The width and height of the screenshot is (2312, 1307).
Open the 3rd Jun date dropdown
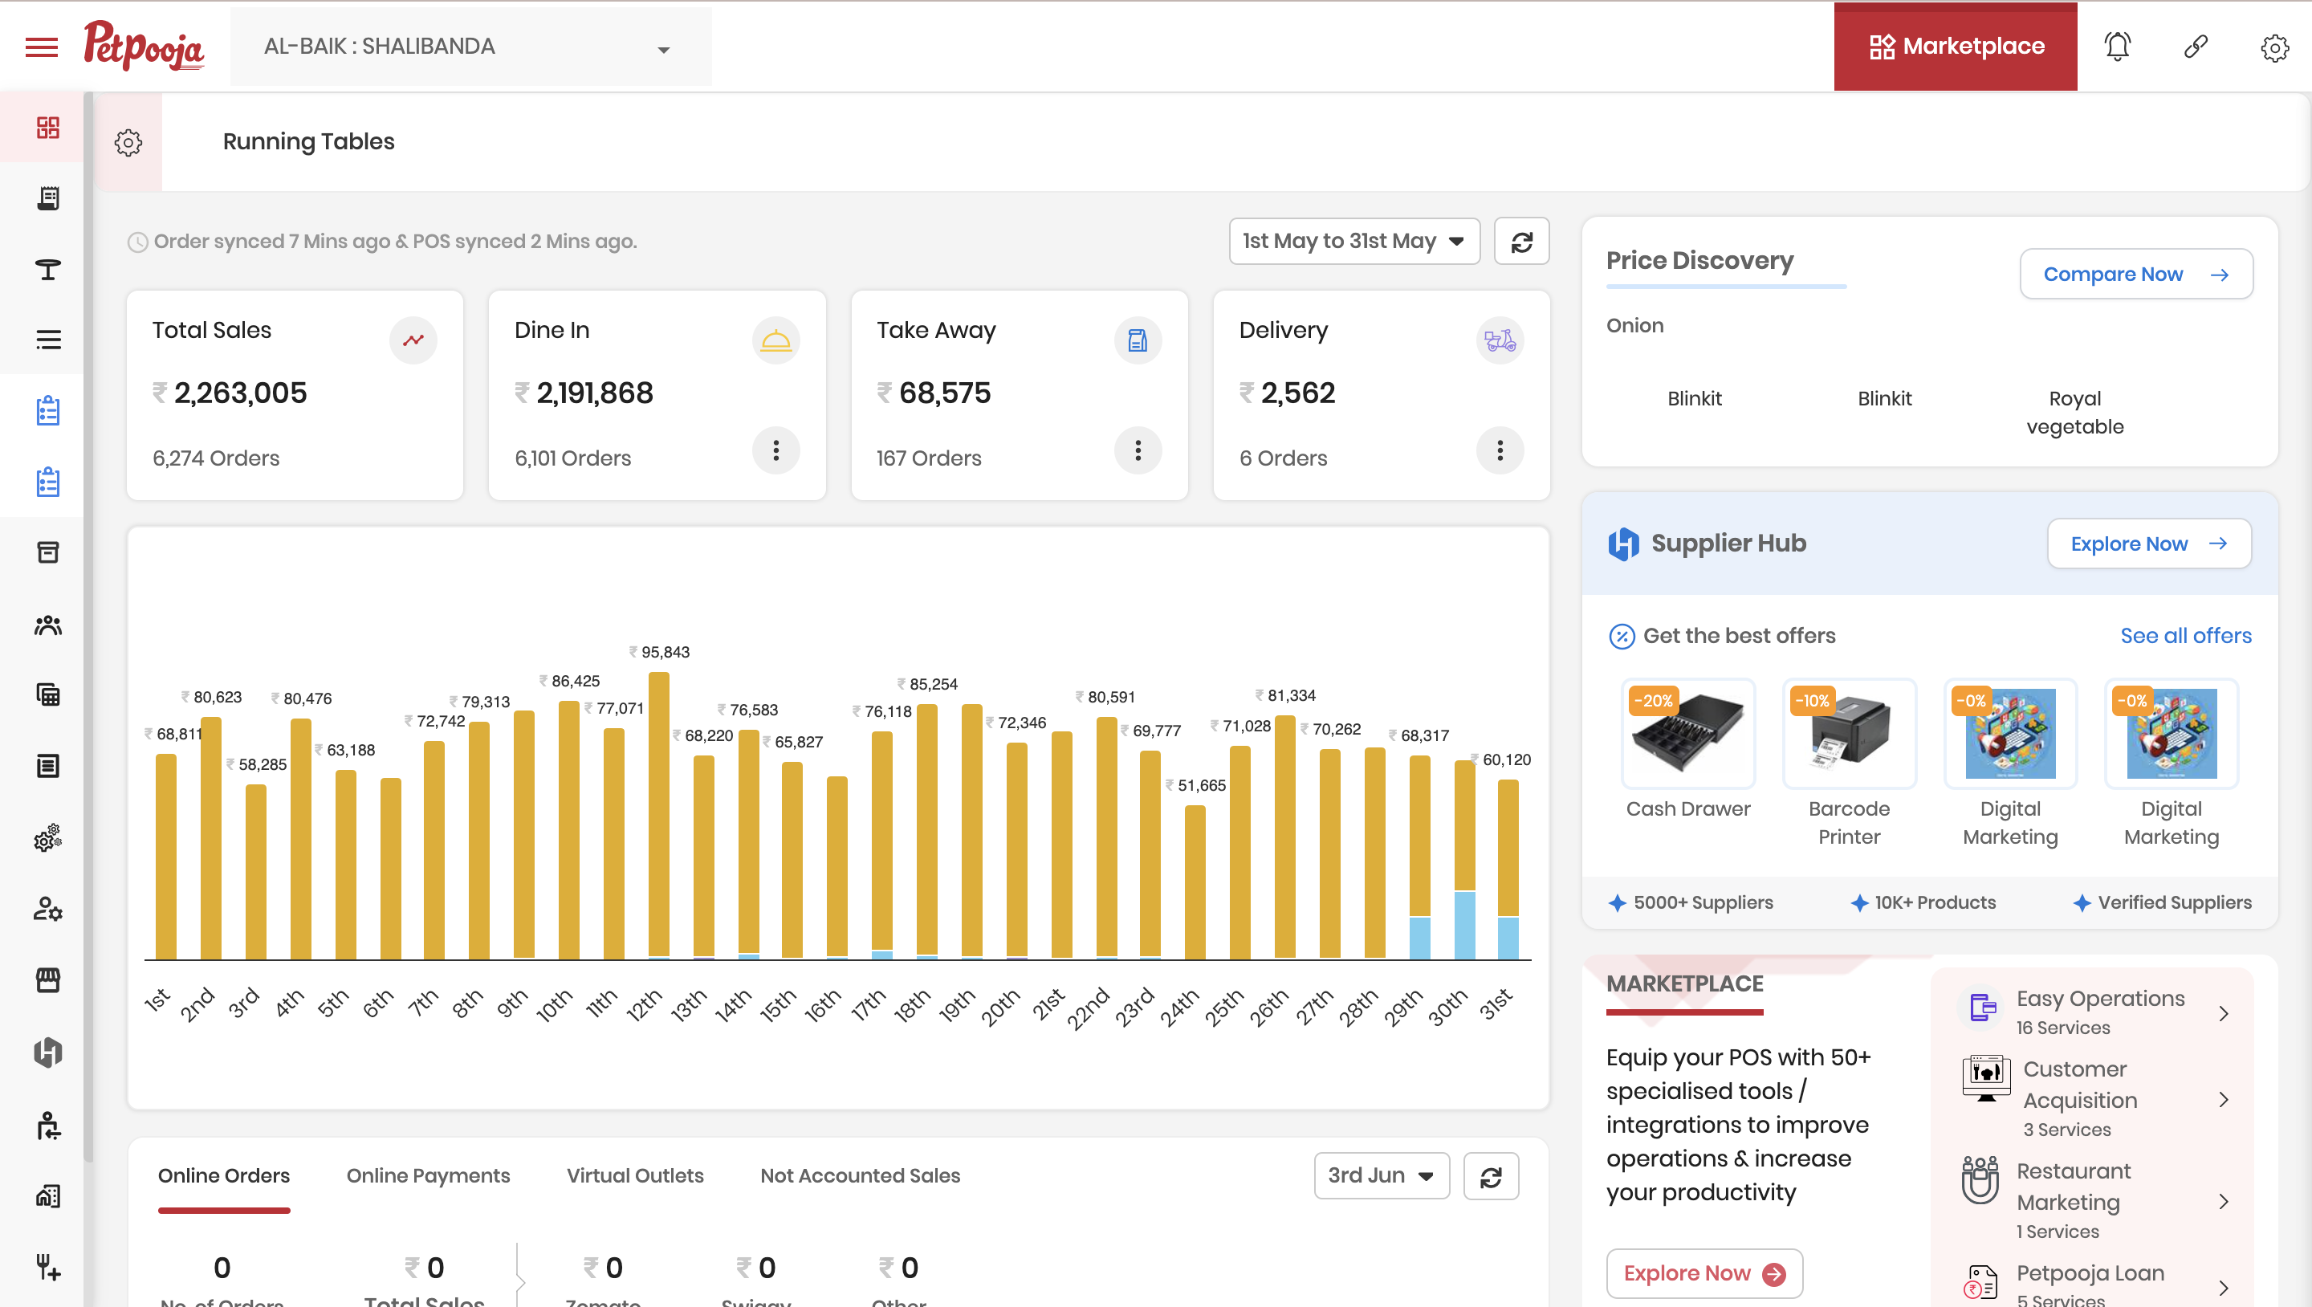point(1382,1176)
